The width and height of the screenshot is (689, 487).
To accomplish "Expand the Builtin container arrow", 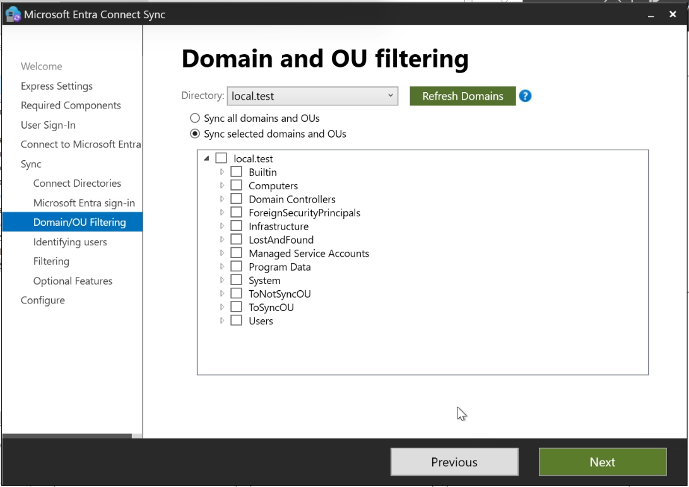I will tap(222, 172).
